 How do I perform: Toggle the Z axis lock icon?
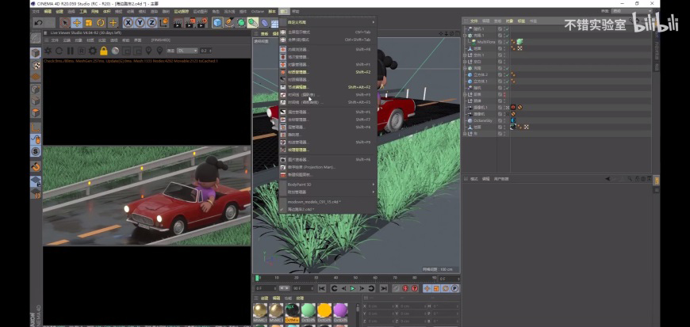(x=151, y=23)
